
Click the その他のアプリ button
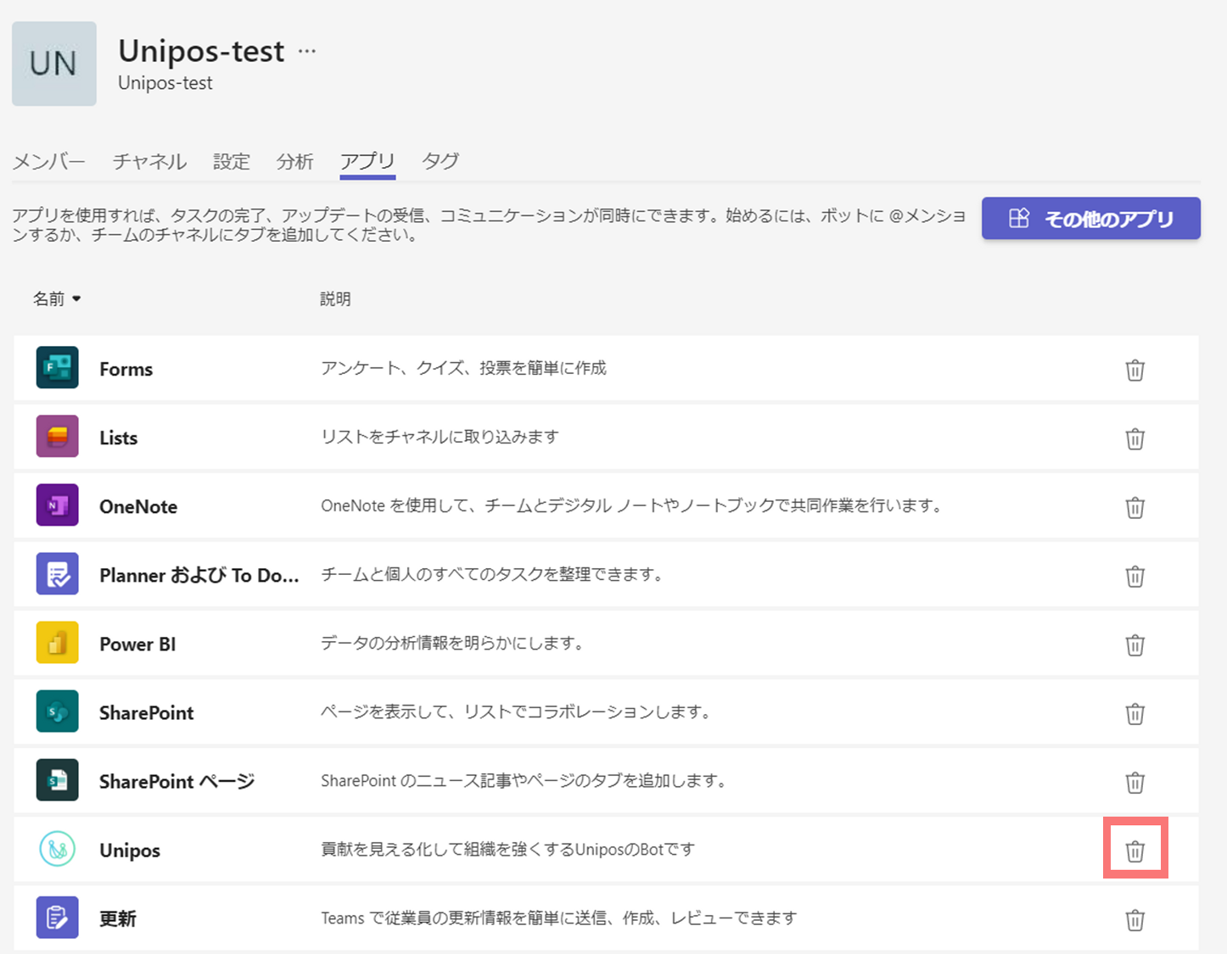tap(1091, 219)
